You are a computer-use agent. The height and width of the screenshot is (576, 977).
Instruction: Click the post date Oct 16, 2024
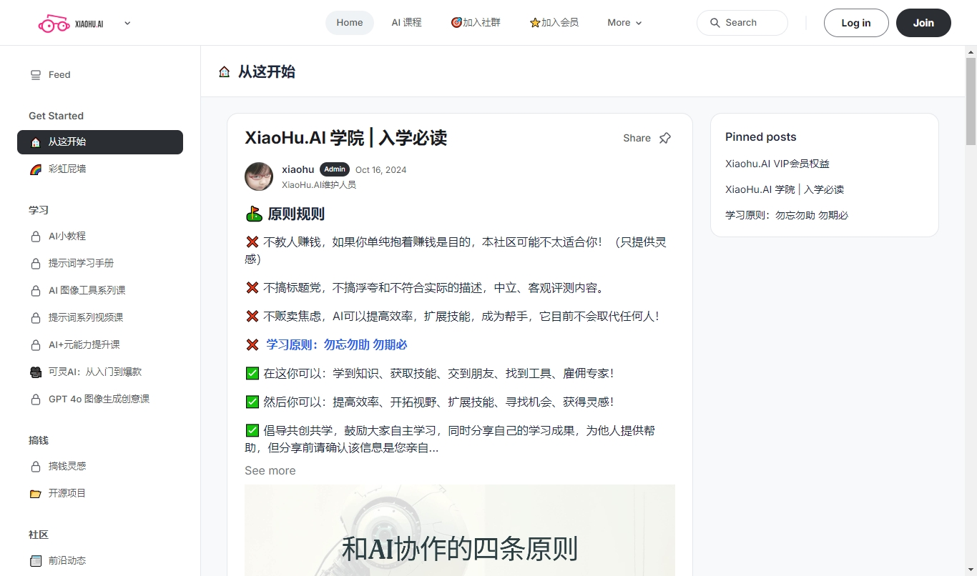pyautogui.click(x=381, y=170)
